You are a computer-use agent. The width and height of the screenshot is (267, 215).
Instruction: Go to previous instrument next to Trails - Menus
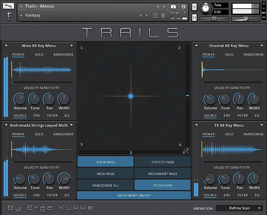click(158, 6)
